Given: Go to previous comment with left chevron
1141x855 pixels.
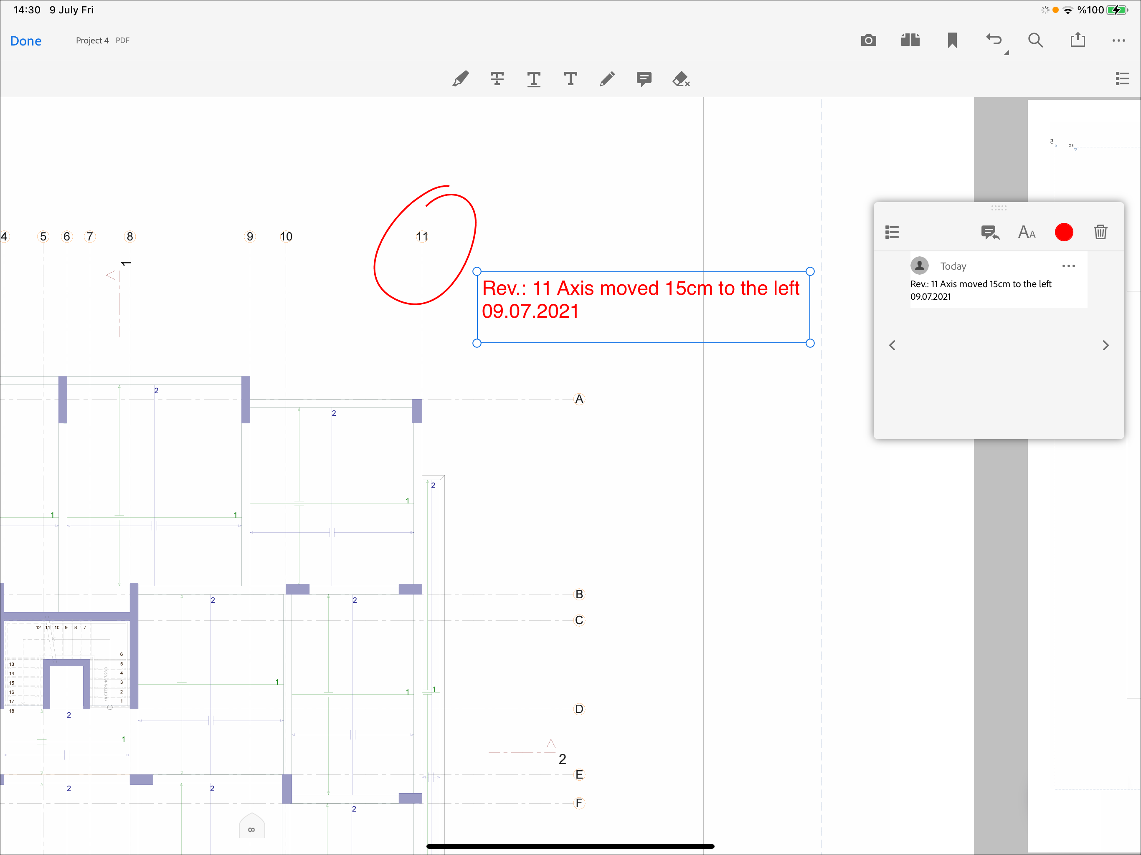Looking at the screenshot, I should pyautogui.click(x=892, y=346).
